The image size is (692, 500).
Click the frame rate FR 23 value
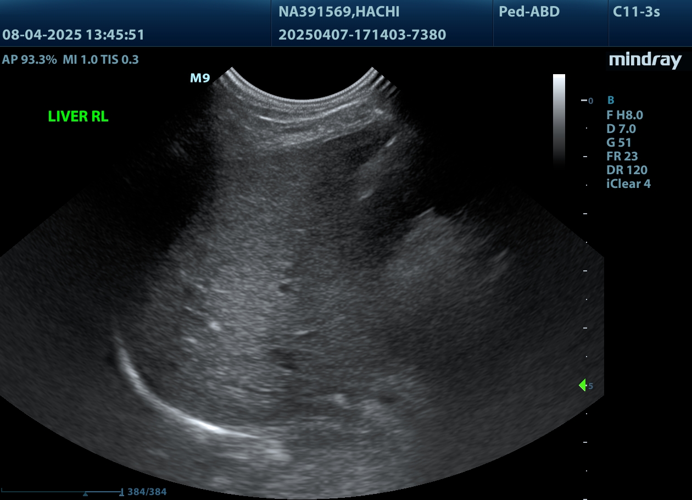pos(622,156)
